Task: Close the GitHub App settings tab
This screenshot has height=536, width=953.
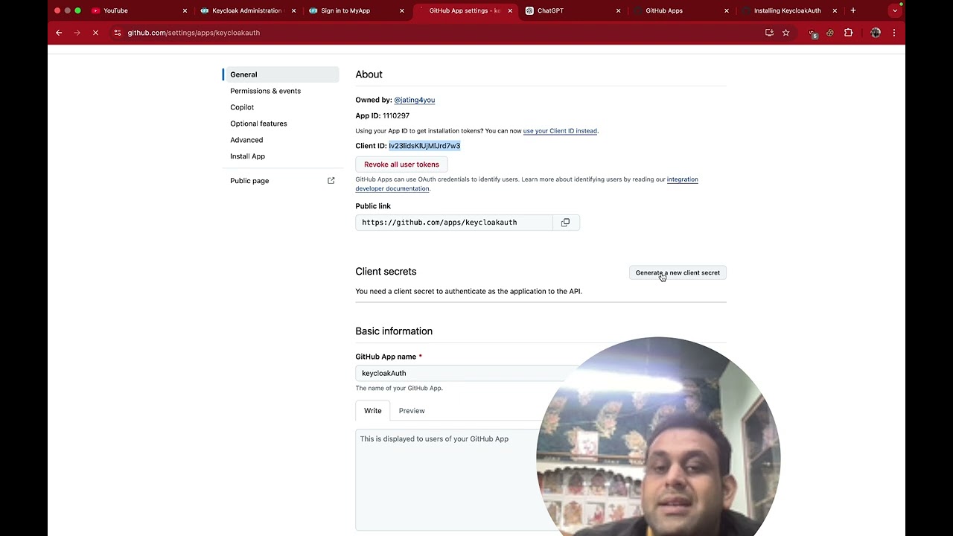Action: pos(510,10)
